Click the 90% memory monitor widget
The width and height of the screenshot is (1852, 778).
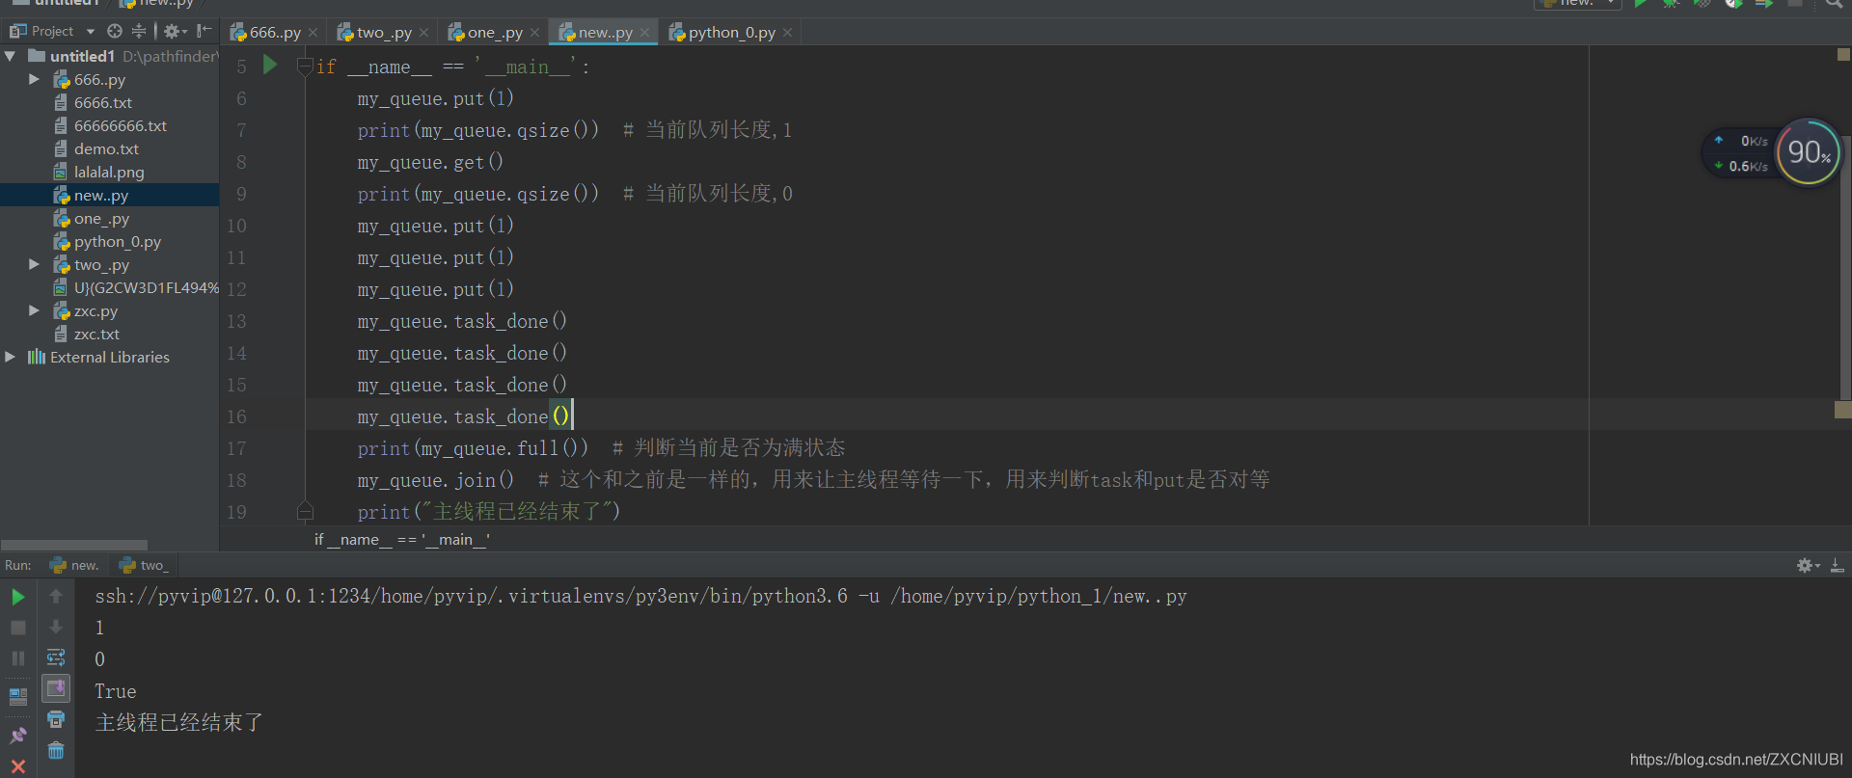1809,152
